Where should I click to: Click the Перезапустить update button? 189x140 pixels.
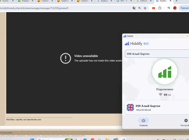click(185, 8)
